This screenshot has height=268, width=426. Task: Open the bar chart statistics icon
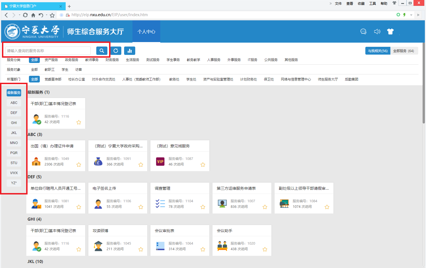pyautogui.click(x=130, y=51)
